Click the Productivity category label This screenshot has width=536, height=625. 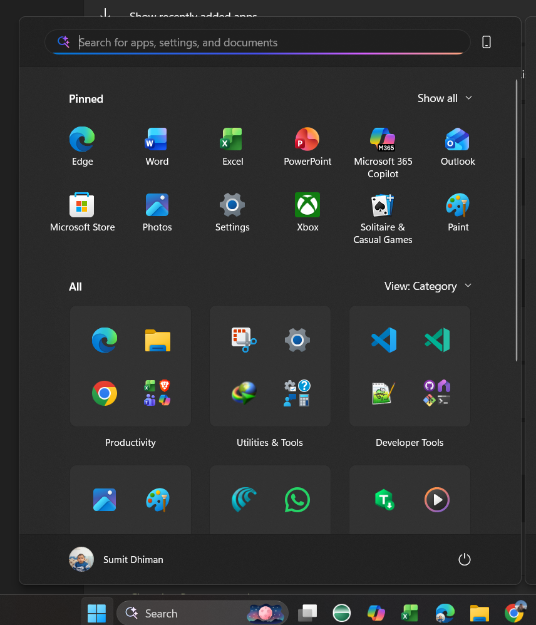tap(130, 442)
